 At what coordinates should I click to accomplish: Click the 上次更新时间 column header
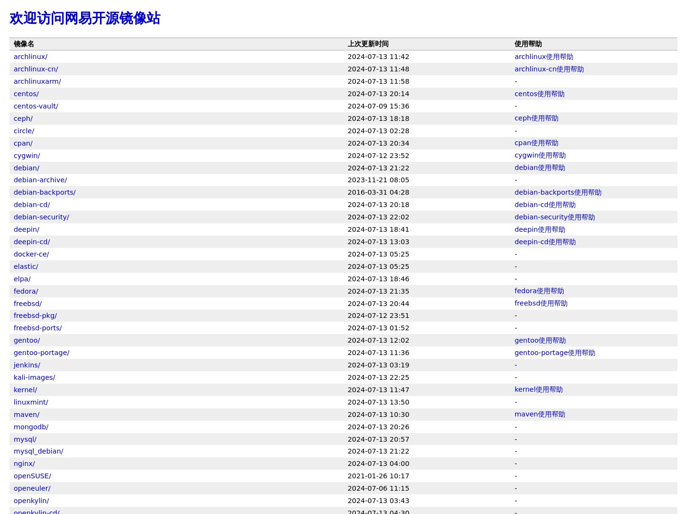point(368,44)
